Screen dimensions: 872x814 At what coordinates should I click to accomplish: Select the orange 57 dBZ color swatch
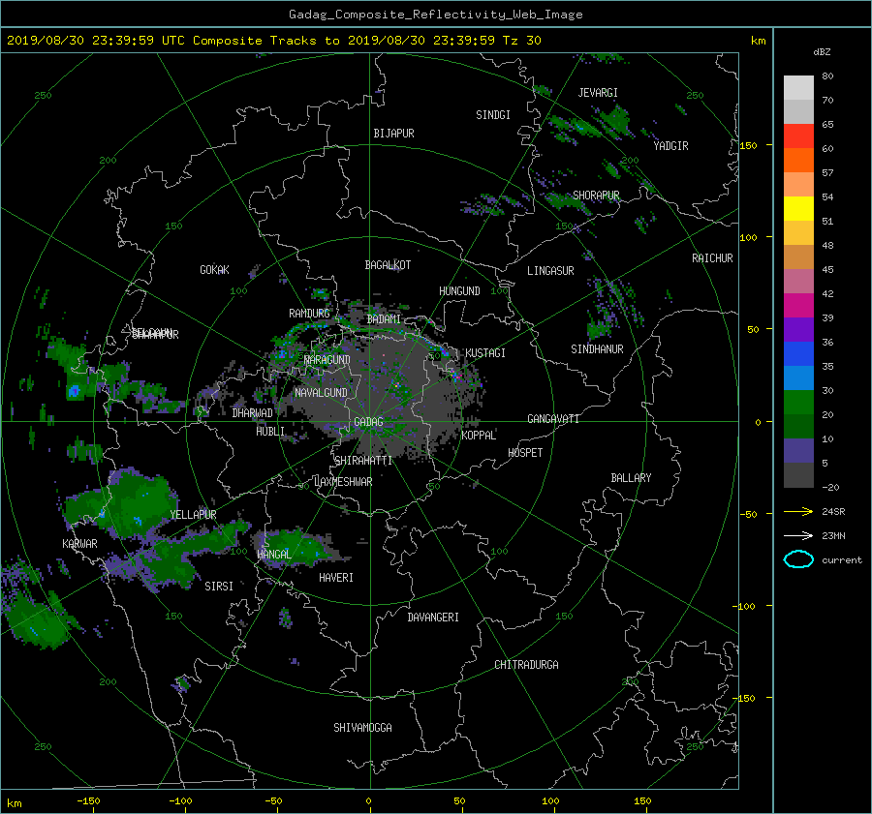click(x=798, y=160)
